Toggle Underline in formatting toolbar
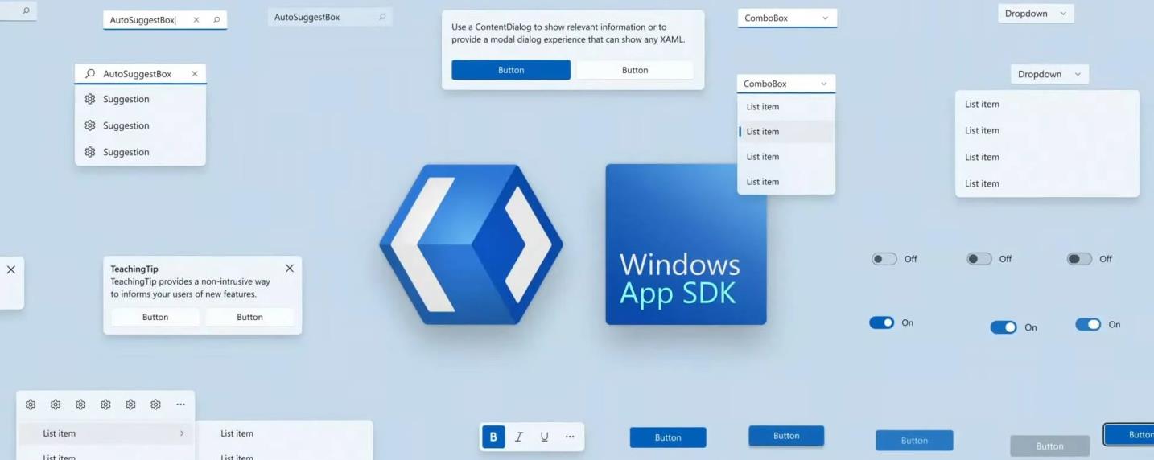Screen dimensions: 1154x460 pos(545,437)
